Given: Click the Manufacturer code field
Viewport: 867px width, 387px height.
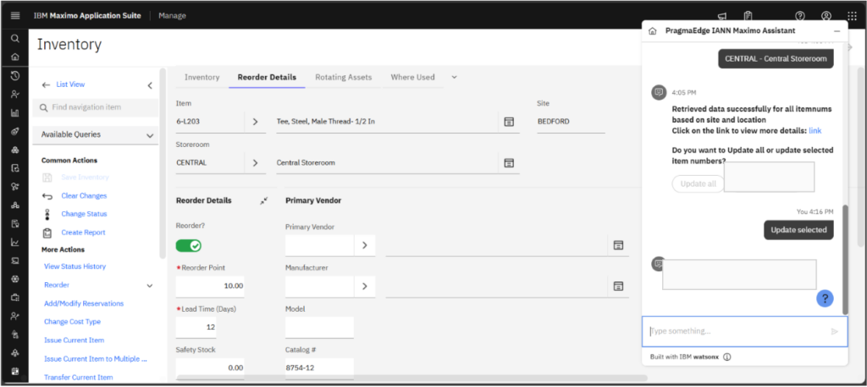Looking at the screenshot, I should (x=319, y=286).
